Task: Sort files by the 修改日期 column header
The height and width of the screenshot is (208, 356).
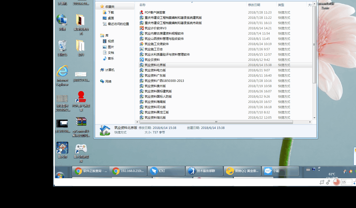Action: (254, 5)
